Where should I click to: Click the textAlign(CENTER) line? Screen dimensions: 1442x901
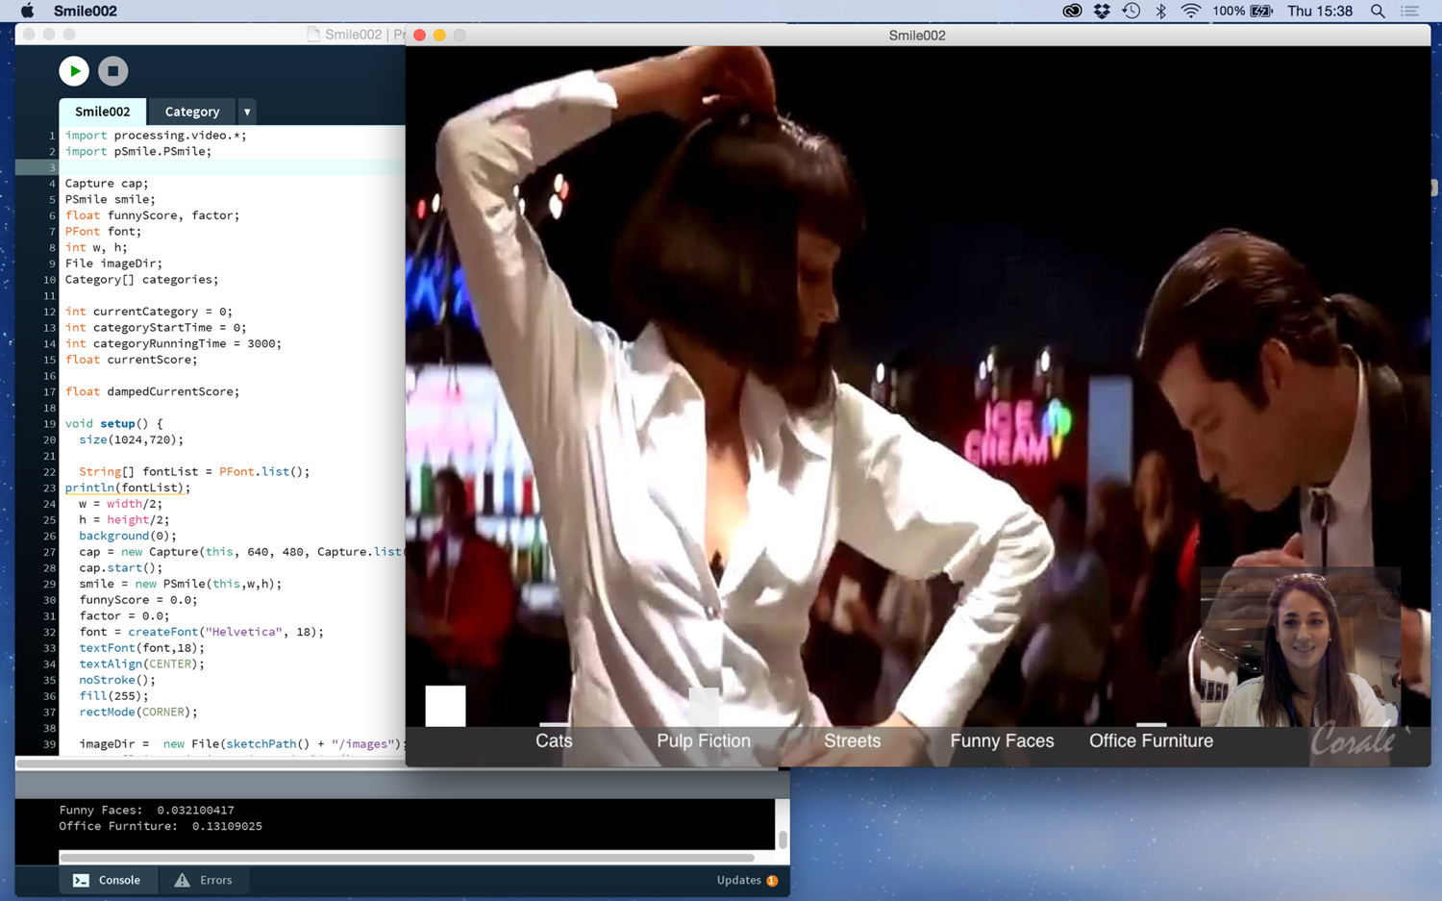(141, 664)
